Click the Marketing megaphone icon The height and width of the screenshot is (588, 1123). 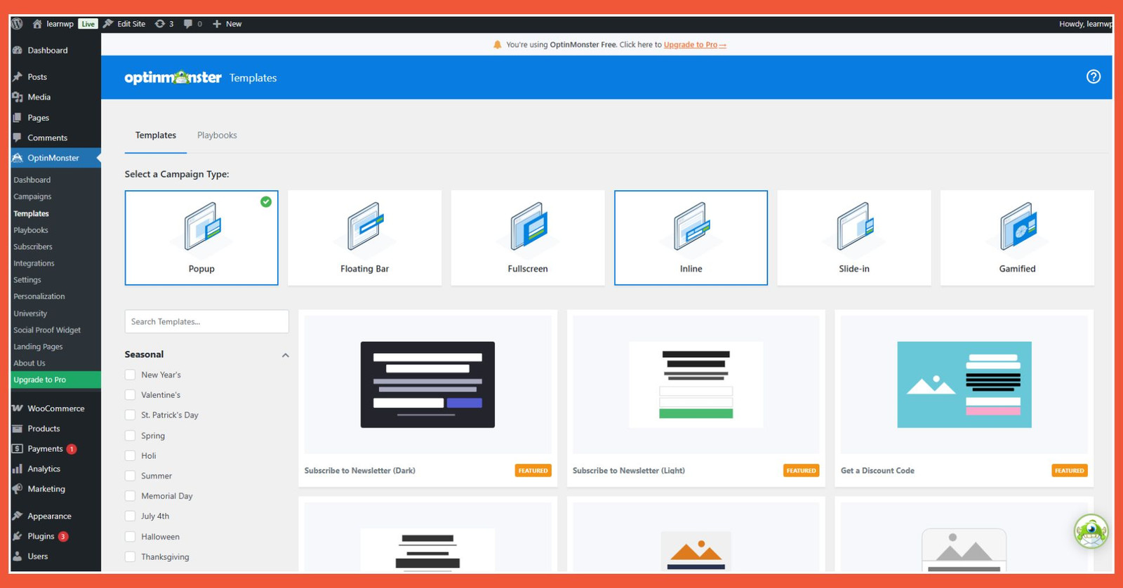point(18,489)
